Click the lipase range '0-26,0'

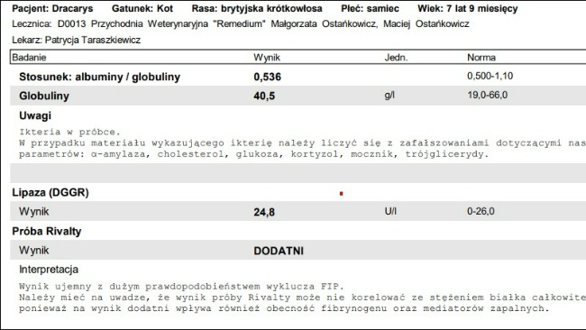481,212
